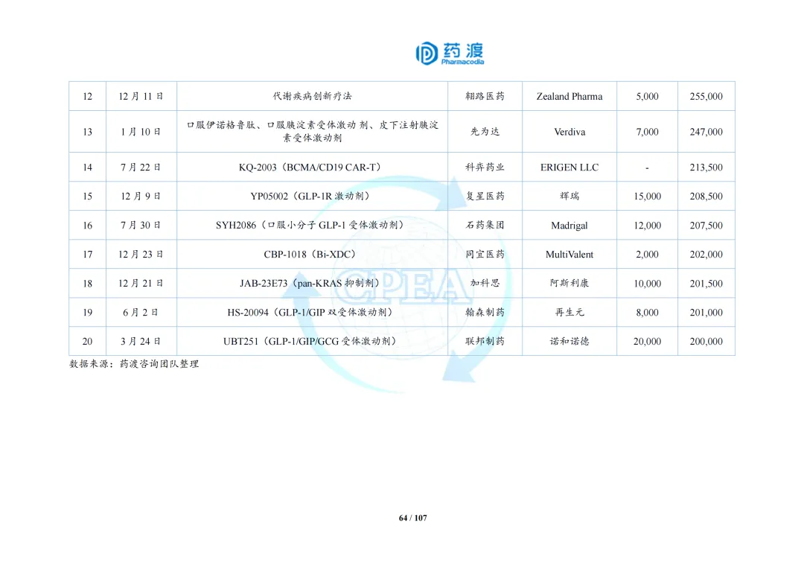804x568 pixels.
Task: Click the company cell '复星医药'
Action: [485, 196]
